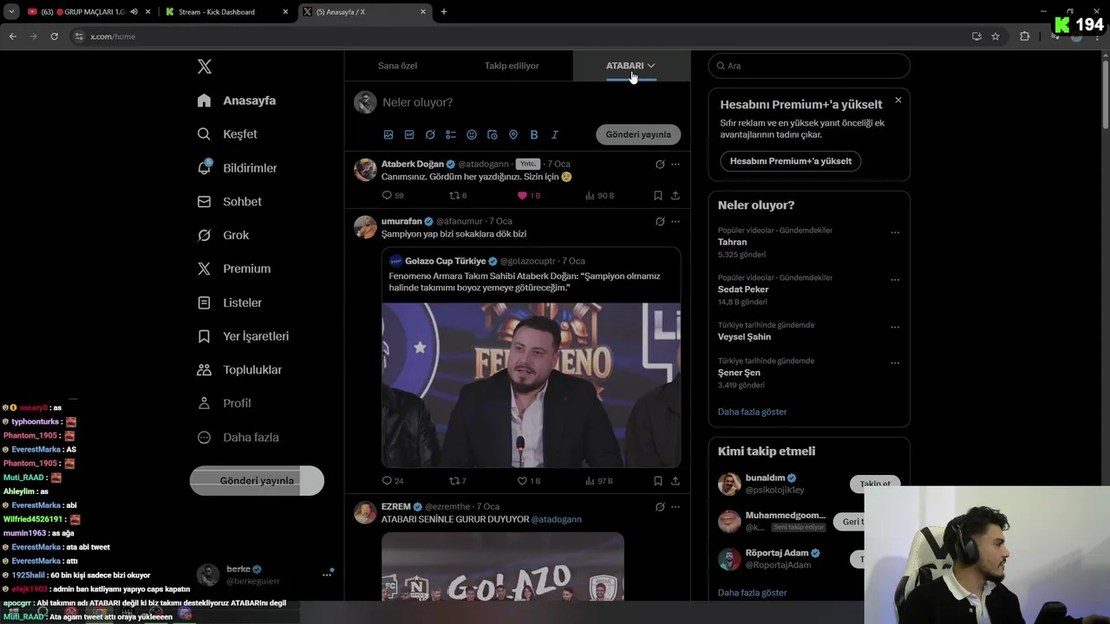The height and width of the screenshot is (624, 1110).
Task: Open a new browser tab
Action: coord(444,11)
